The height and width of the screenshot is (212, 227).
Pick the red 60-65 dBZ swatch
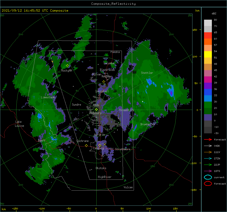click(x=208, y=36)
